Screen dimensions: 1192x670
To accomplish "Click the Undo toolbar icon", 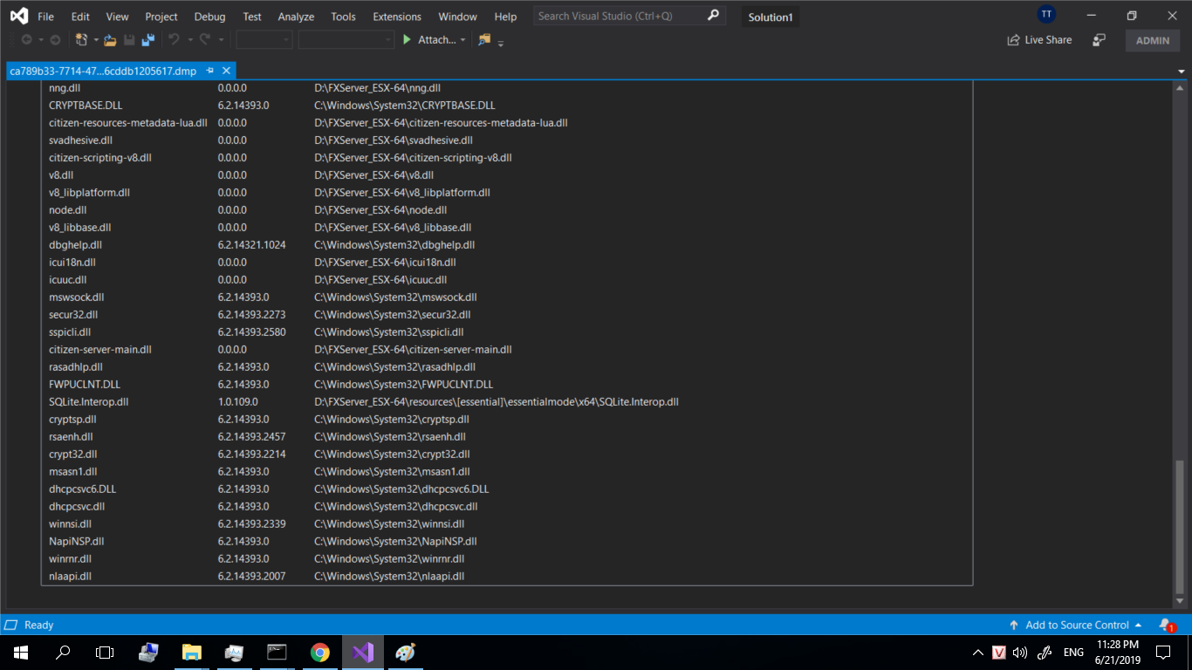I will (x=174, y=40).
